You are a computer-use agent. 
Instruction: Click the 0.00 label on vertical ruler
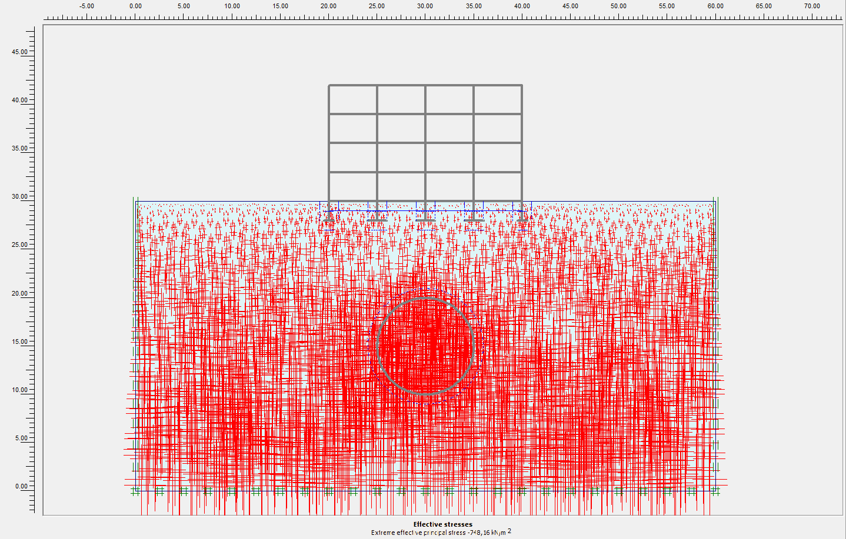[x=21, y=486]
